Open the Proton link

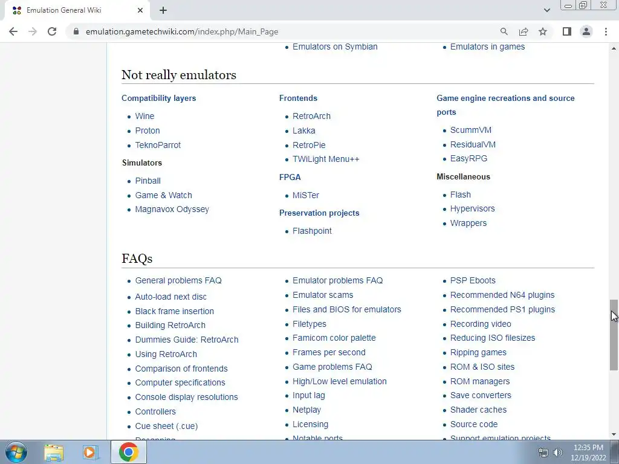click(x=147, y=130)
